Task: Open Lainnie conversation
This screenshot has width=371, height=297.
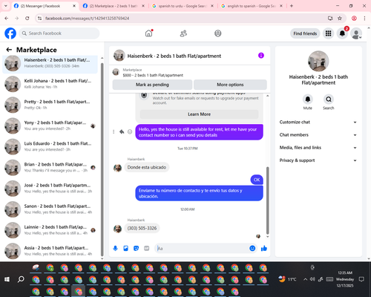Action: pos(50,230)
